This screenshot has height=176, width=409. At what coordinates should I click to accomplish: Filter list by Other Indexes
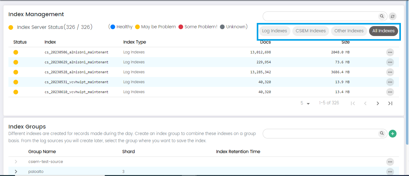point(349,31)
